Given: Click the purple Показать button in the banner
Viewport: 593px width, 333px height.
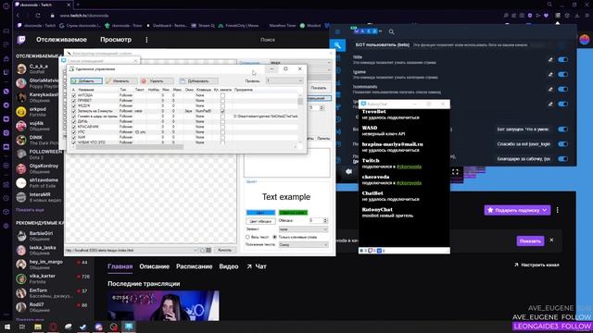Looking at the screenshot, I should point(530,240).
